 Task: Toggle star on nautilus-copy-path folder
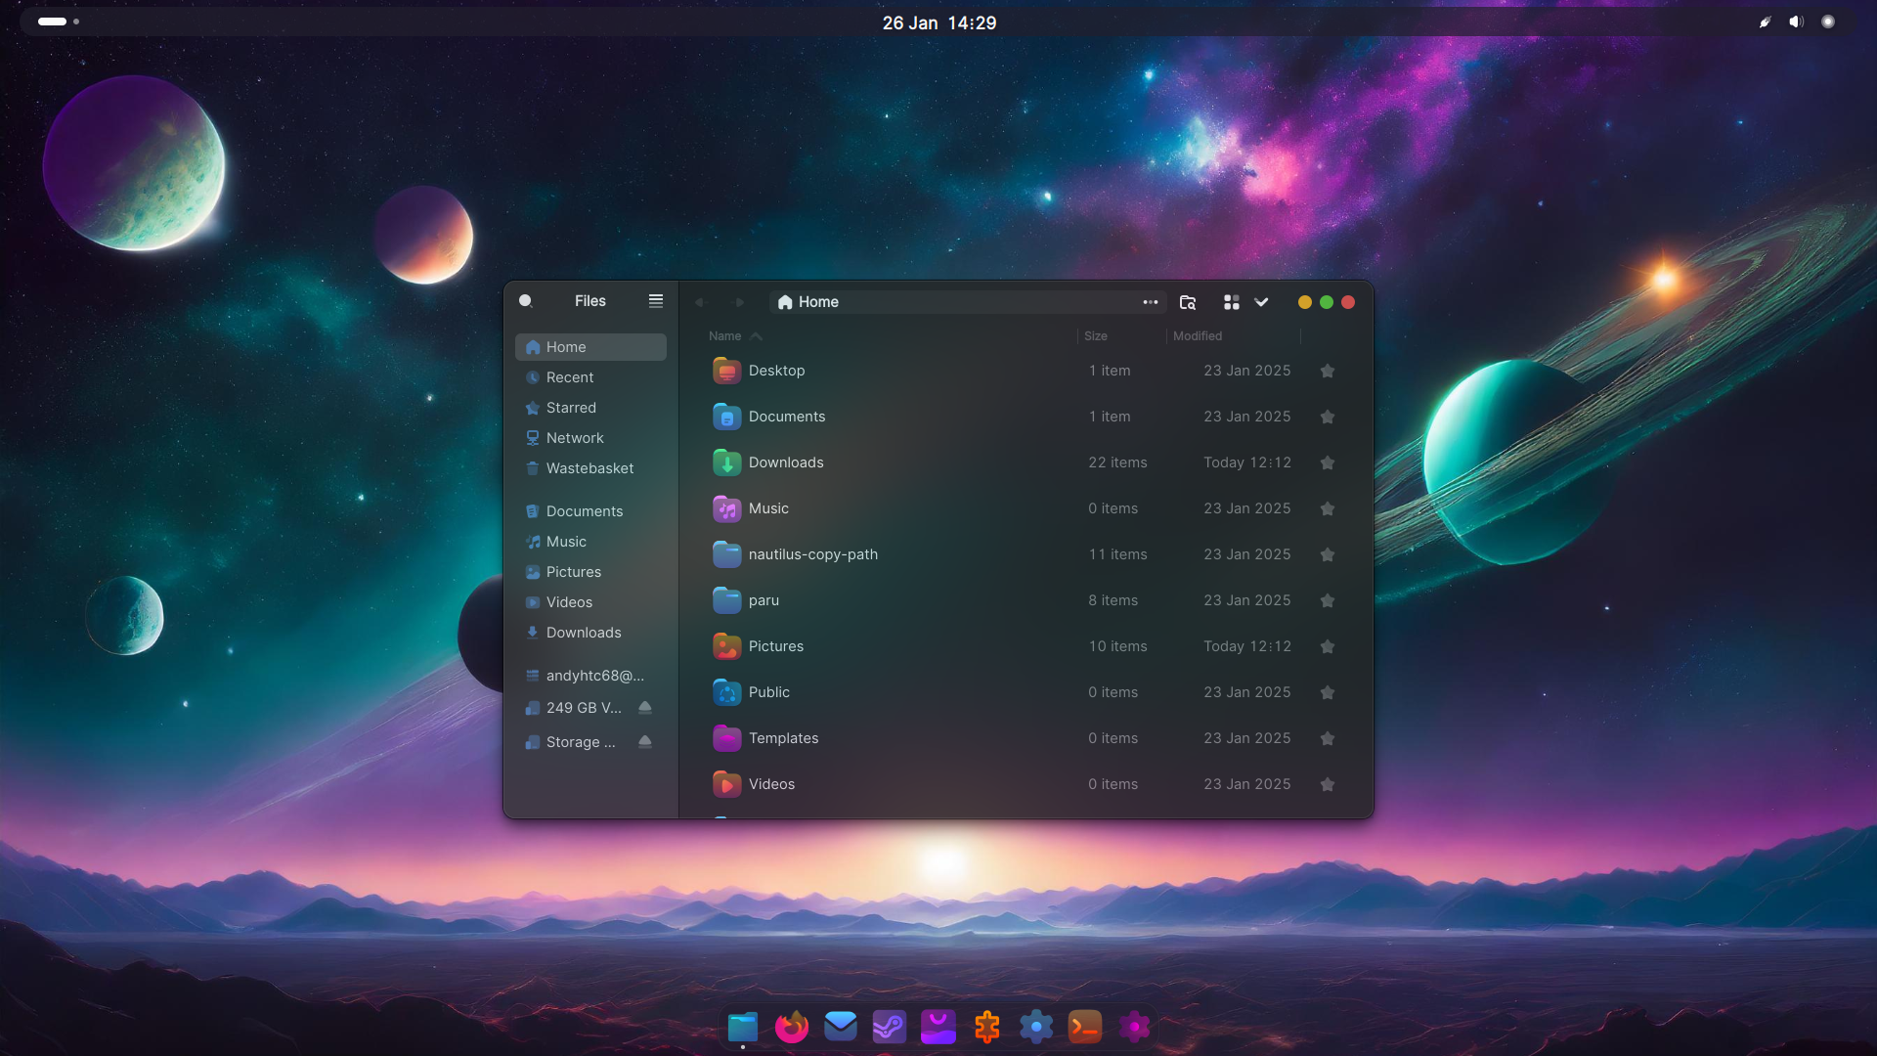(1328, 554)
